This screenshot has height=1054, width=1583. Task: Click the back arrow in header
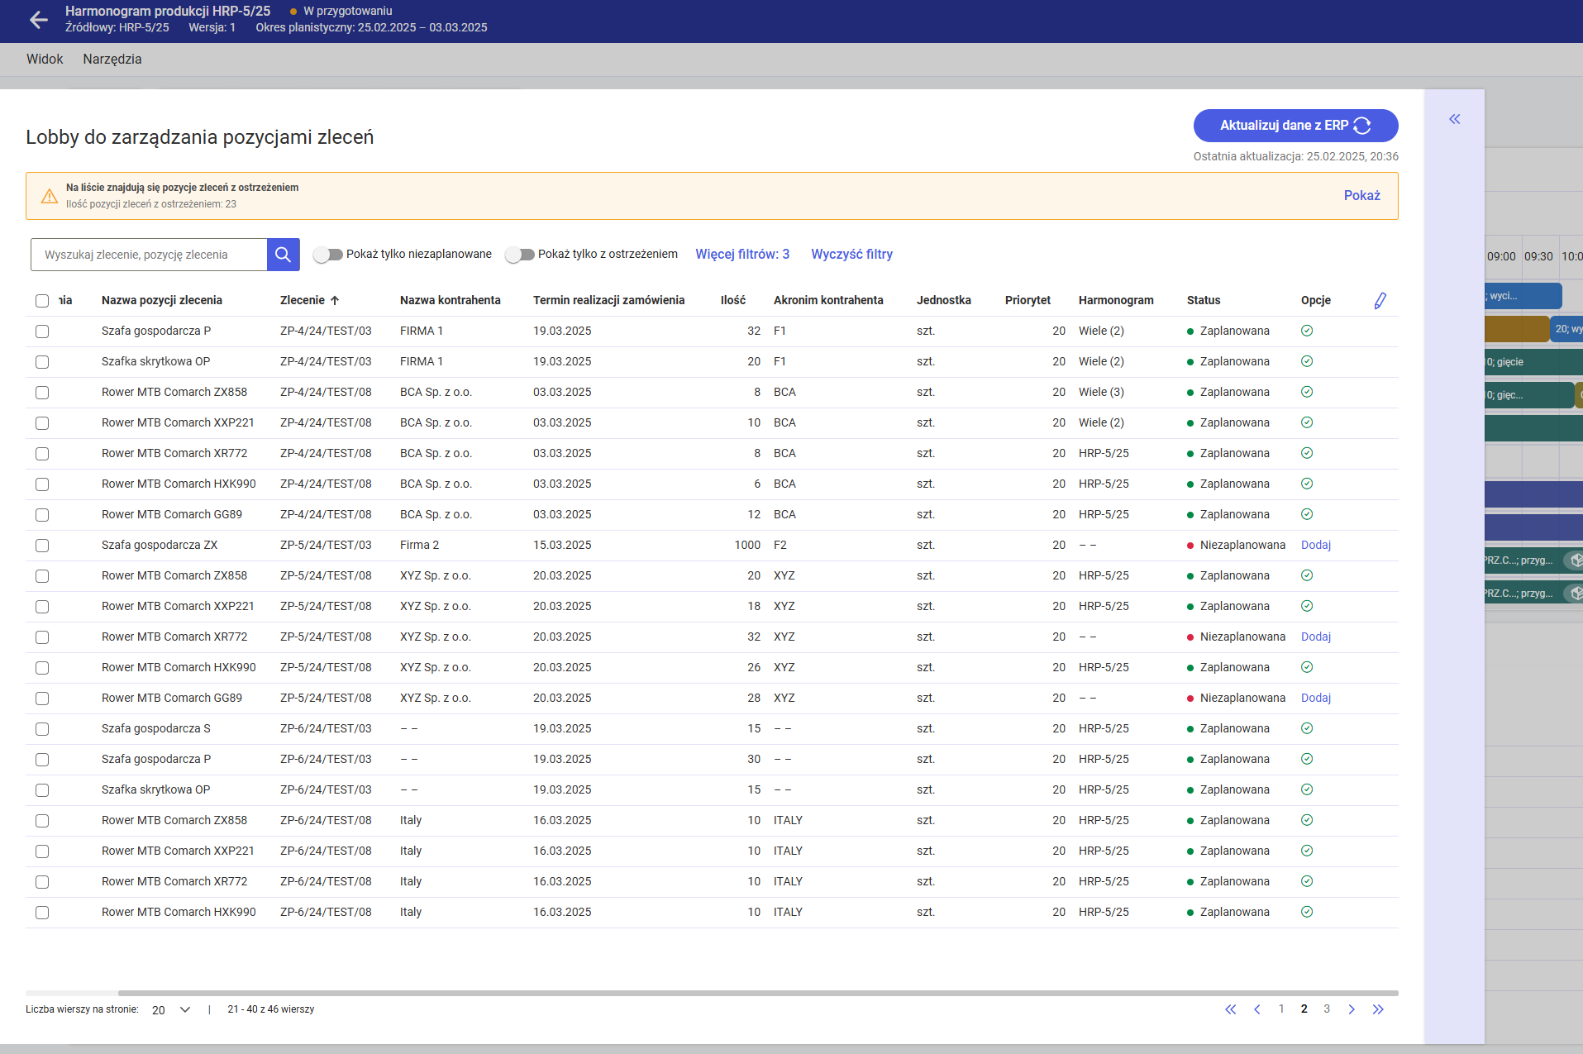coord(38,20)
